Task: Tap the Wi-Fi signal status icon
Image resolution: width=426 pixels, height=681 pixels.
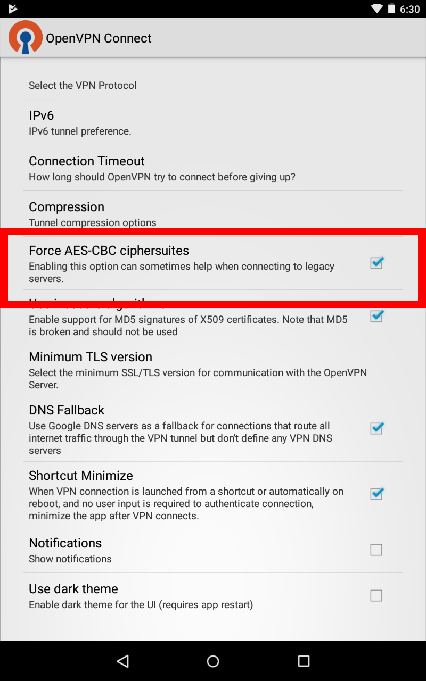Action: click(377, 9)
